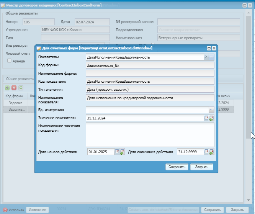Toggle the Аренда checkbox

pos(9,61)
